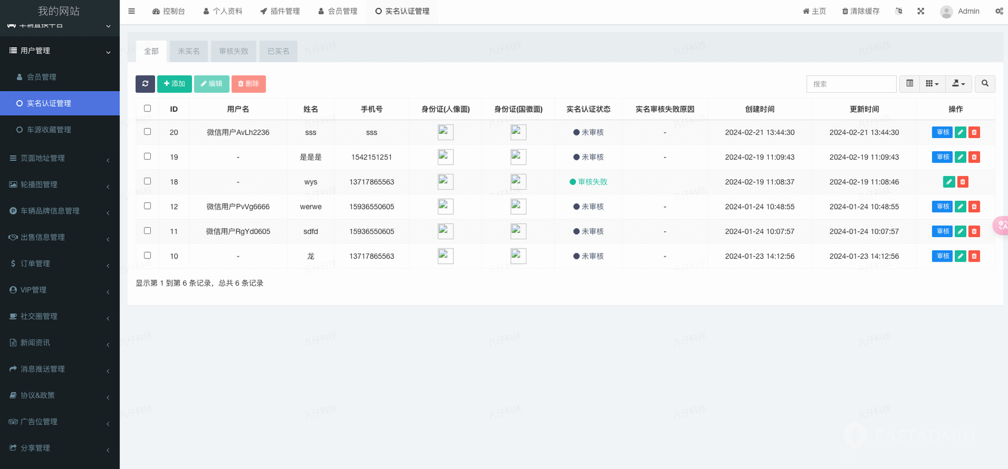Open the export data dropdown
This screenshot has height=469, width=1008.
coord(958,84)
